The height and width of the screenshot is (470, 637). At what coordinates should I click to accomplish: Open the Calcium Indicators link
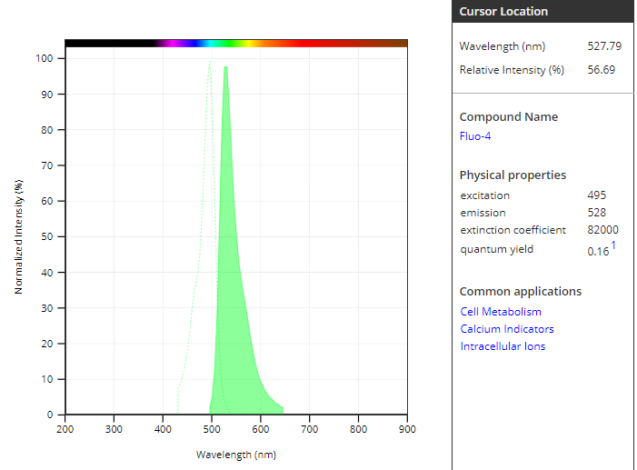pyautogui.click(x=506, y=329)
